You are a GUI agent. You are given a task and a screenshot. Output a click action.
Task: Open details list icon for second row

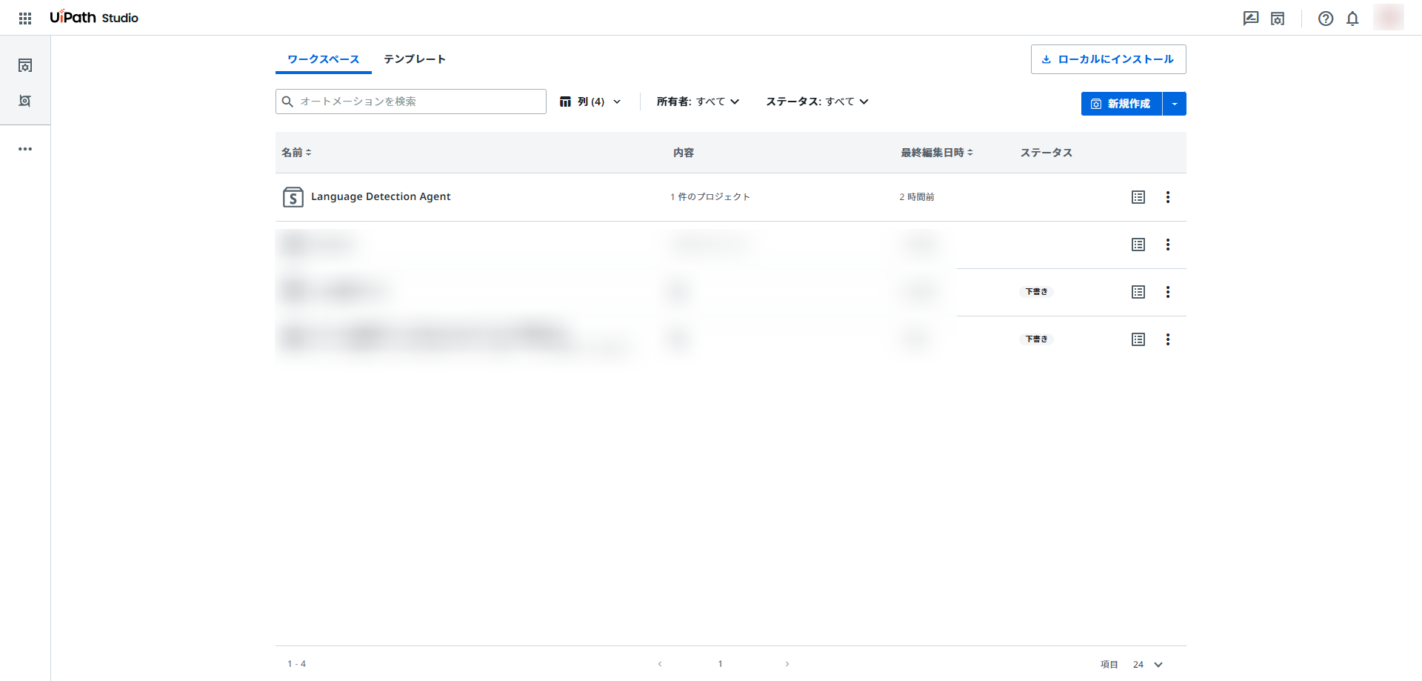[1138, 245]
